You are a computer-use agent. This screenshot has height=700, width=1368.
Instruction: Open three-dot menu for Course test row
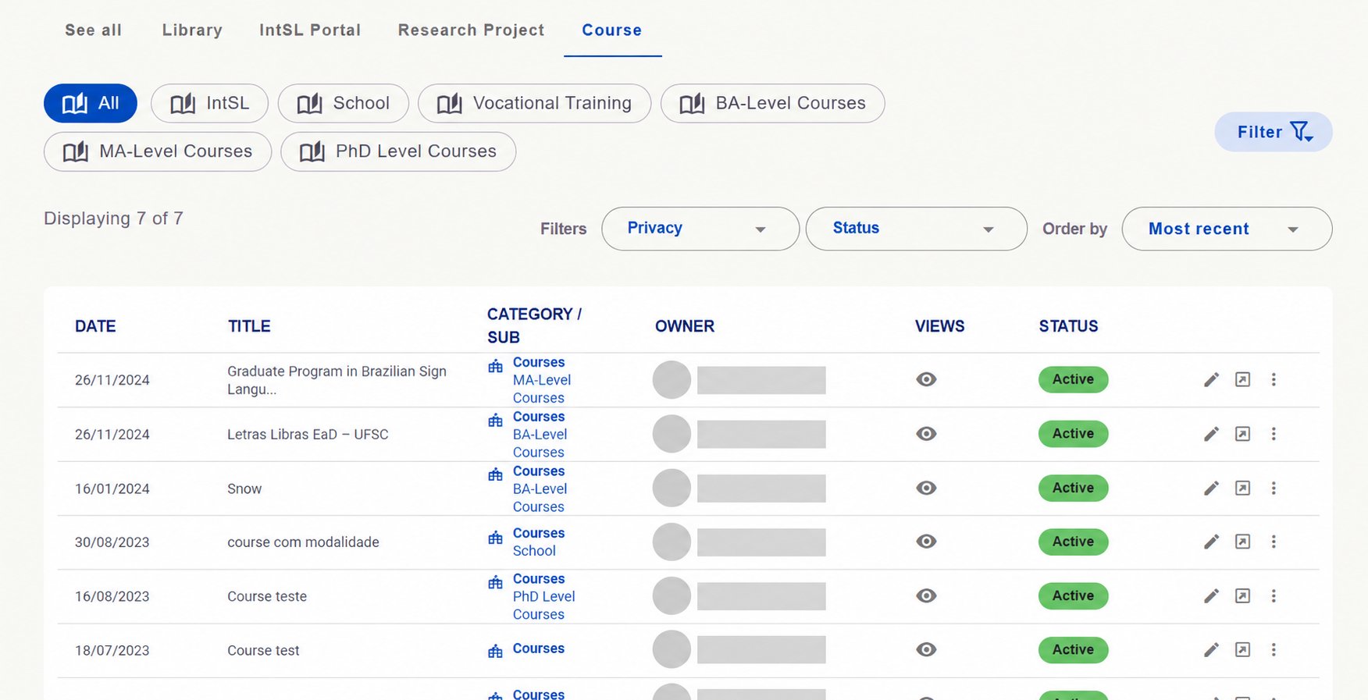point(1274,650)
